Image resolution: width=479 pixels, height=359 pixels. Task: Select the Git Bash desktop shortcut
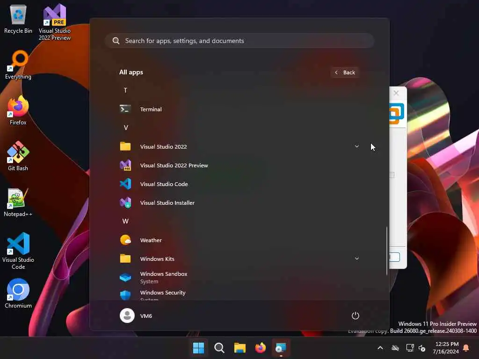point(18,156)
